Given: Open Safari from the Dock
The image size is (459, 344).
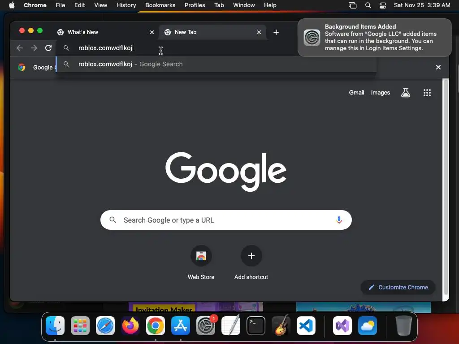Looking at the screenshot, I should tap(105, 326).
